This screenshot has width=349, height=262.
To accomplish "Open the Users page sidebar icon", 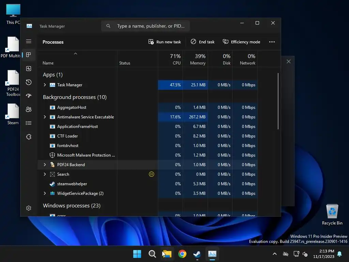I will [x=29, y=110].
